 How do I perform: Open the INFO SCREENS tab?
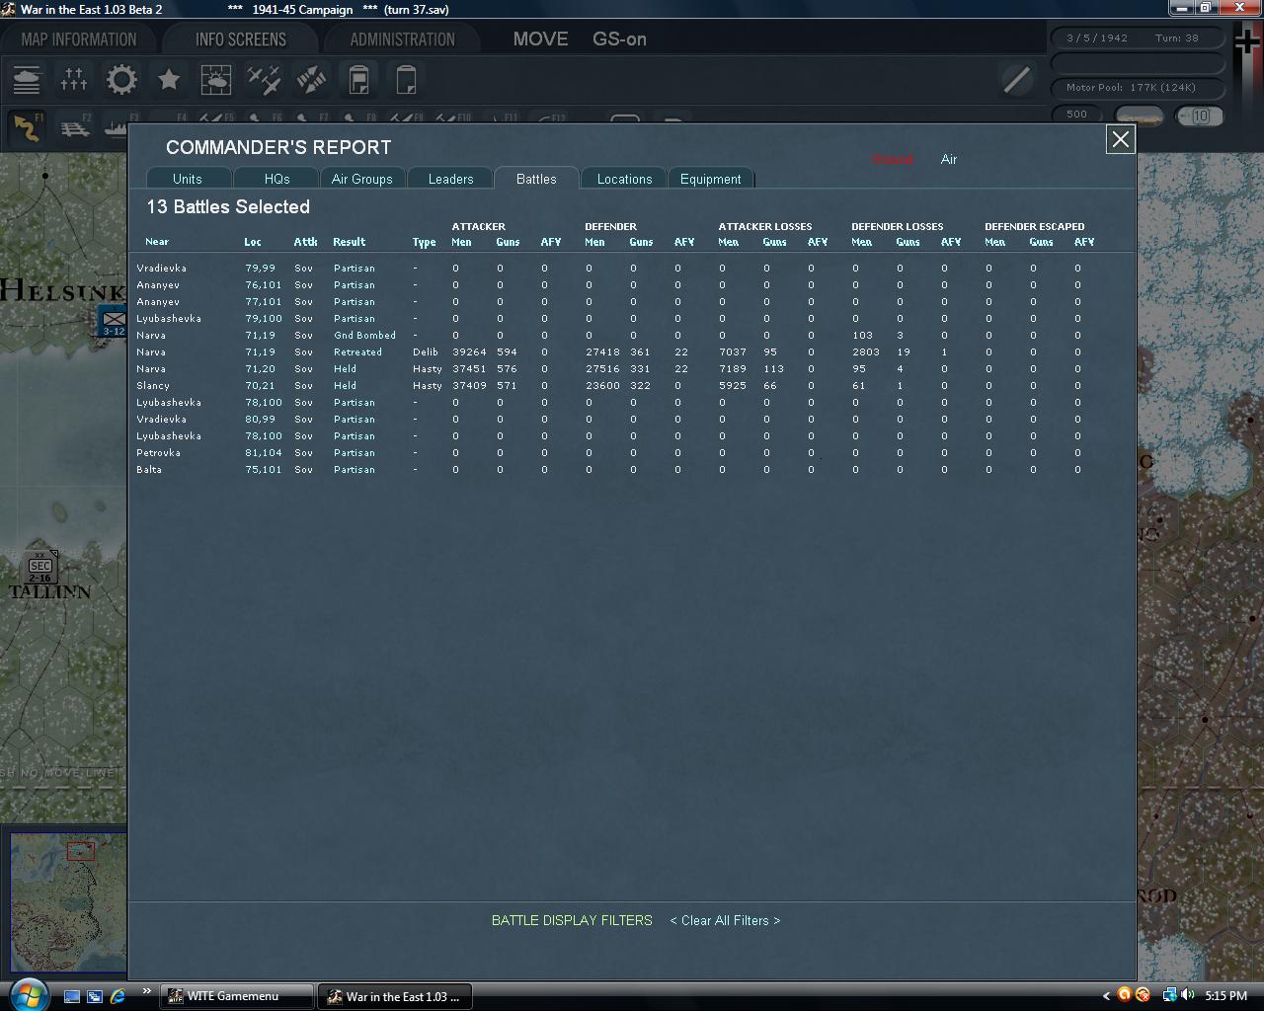[241, 39]
